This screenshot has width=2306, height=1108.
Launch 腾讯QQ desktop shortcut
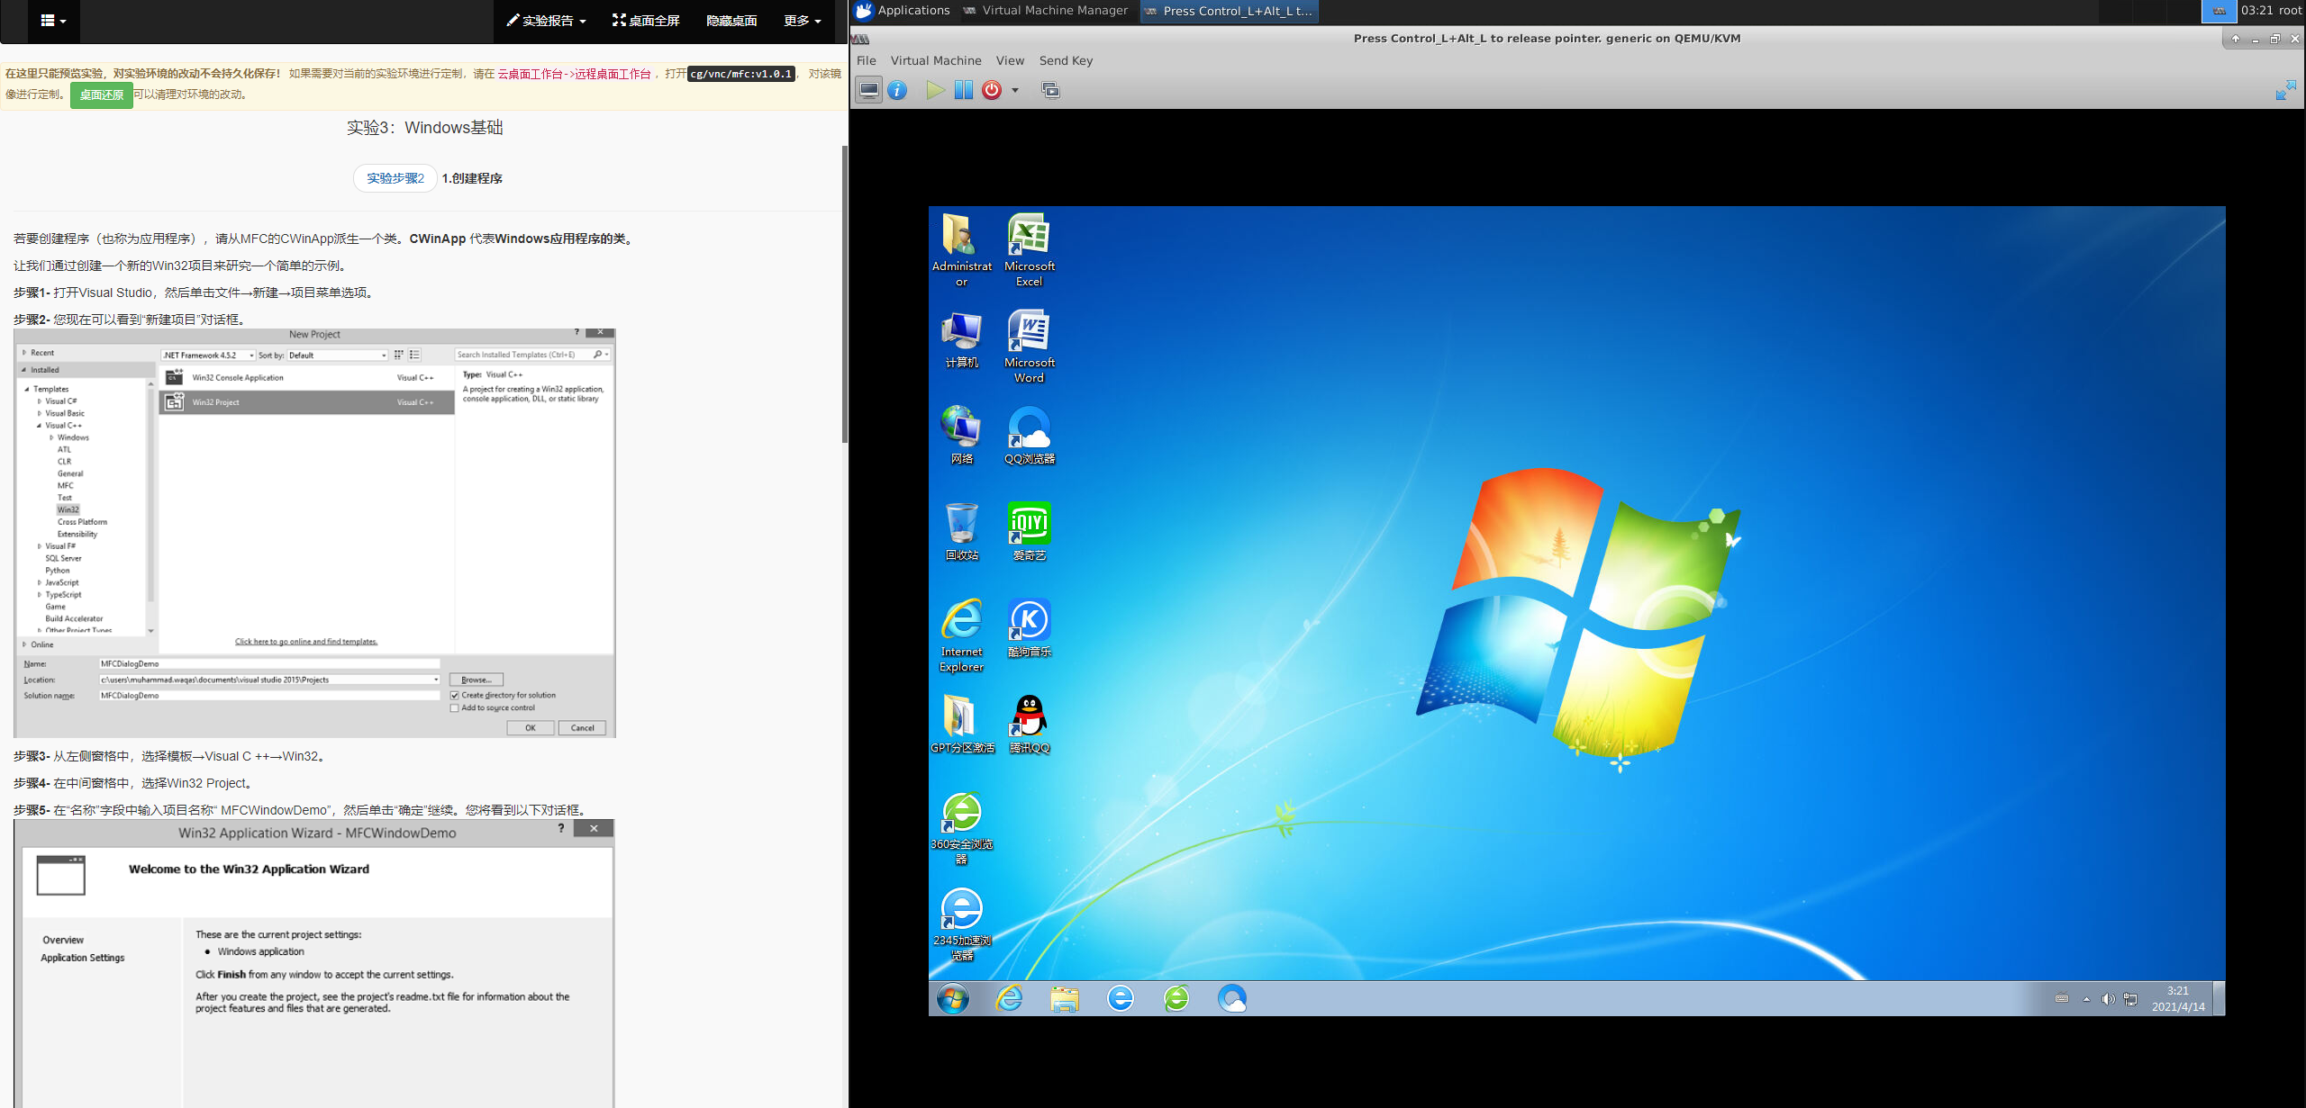coord(1029,725)
